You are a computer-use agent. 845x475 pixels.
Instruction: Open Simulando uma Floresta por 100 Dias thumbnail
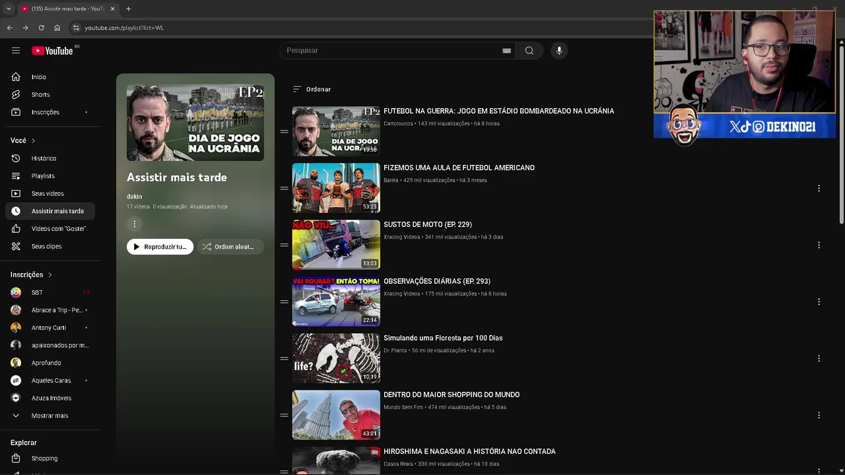[x=336, y=358]
